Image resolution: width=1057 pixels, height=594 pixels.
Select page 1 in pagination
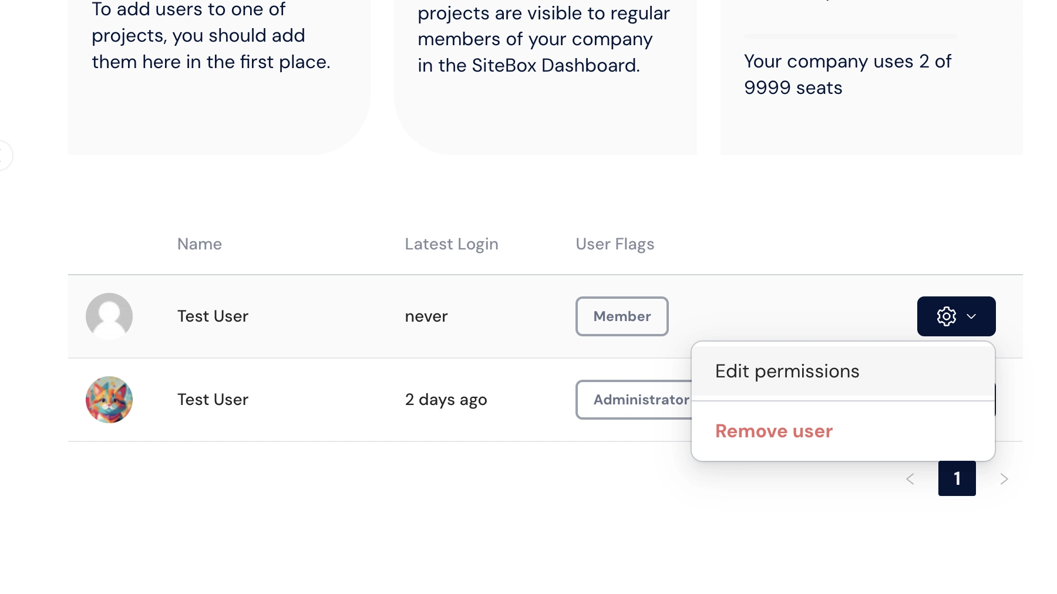957,478
